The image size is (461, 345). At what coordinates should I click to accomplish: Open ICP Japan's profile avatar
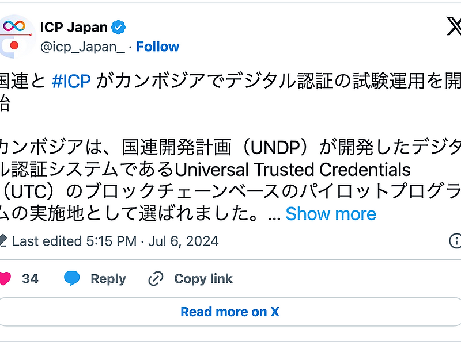click(14, 34)
